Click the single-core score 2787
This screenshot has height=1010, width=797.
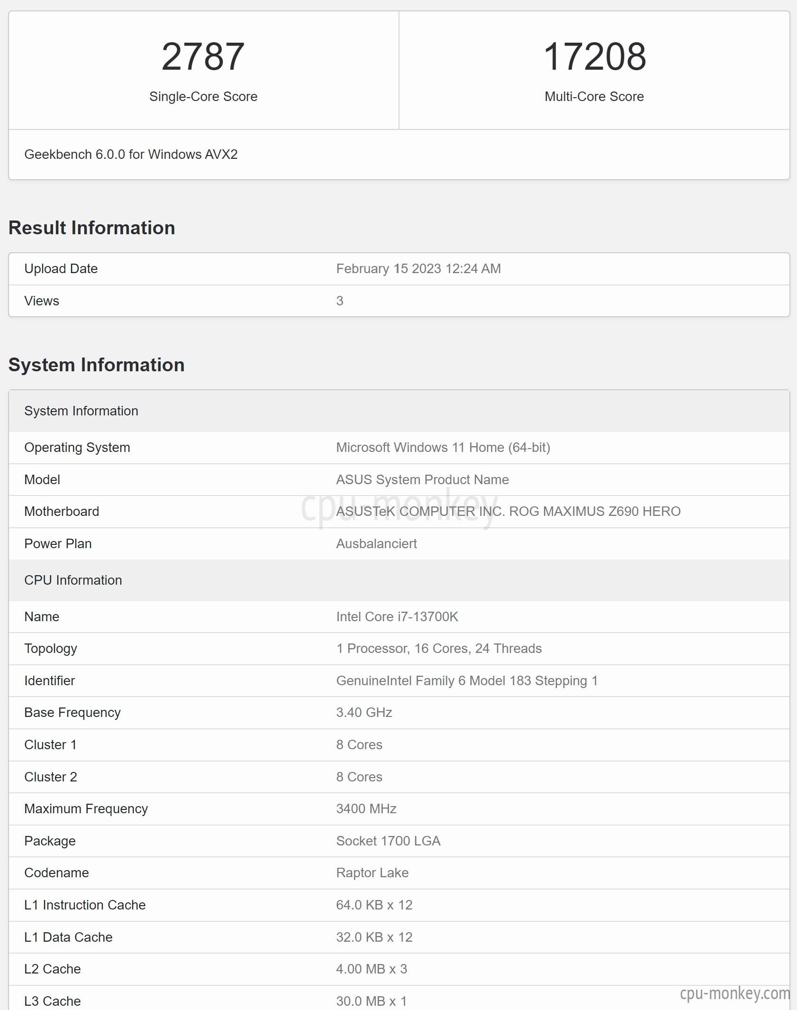203,56
